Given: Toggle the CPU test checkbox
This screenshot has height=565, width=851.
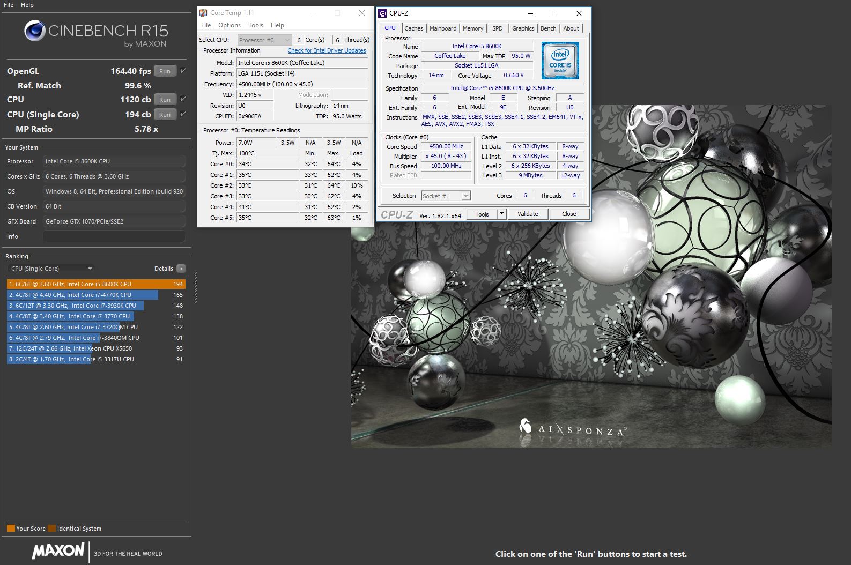Looking at the screenshot, I should [x=183, y=99].
